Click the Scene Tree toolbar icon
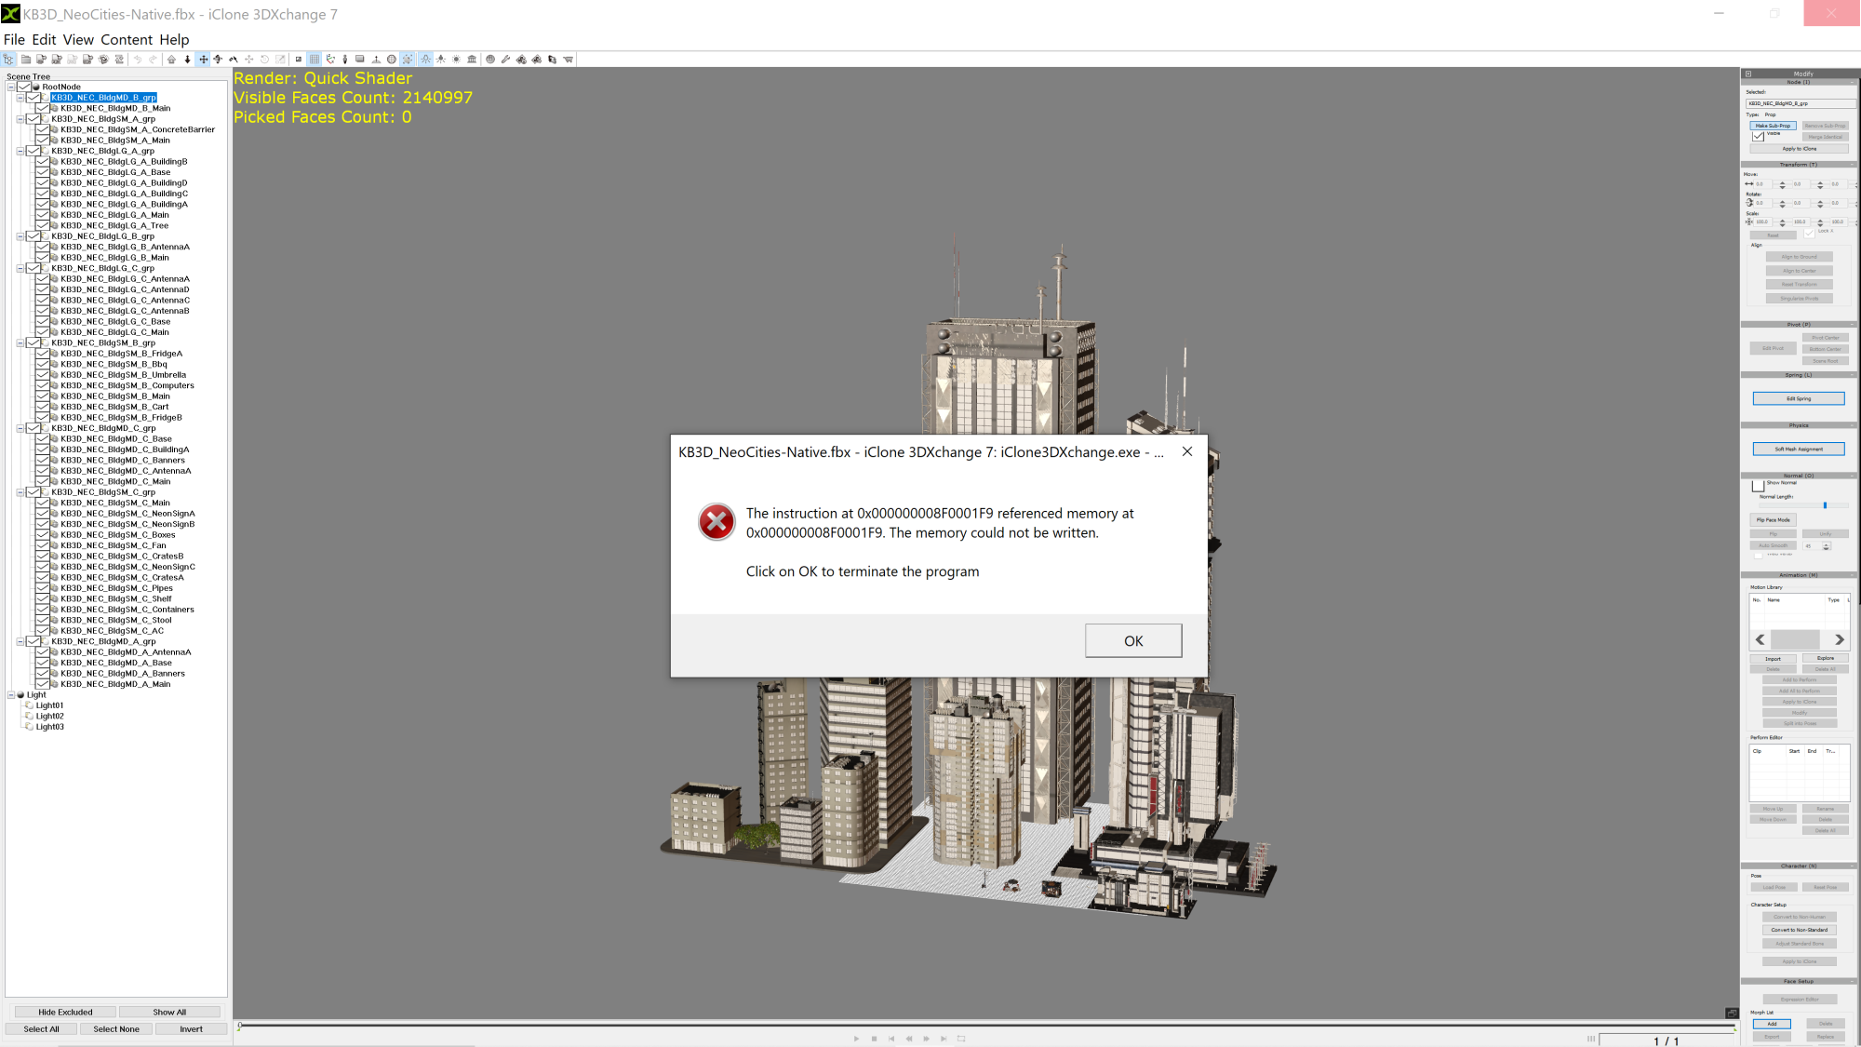Viewport: 1861px width, 1047px height. pyautogui.click(x=8, y=60)
